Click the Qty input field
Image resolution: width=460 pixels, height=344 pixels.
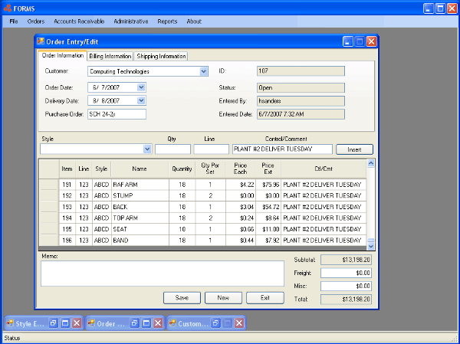(x=172, y=149)
